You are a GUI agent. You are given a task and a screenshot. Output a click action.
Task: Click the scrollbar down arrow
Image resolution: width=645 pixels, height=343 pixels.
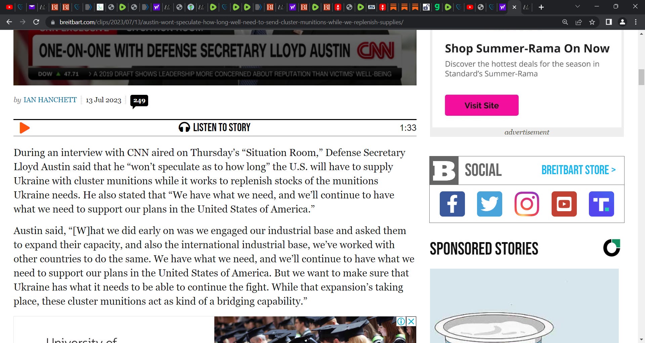coord(641,340)
